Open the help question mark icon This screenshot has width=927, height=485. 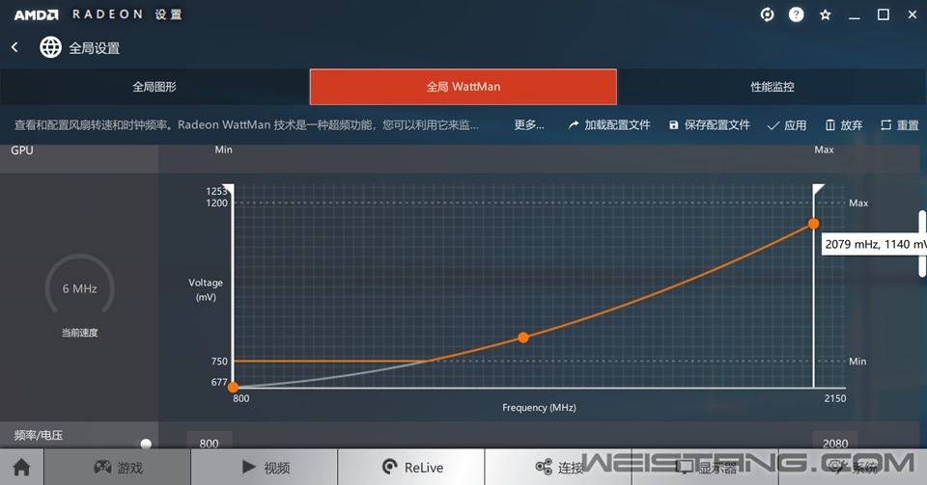[796, 14]
